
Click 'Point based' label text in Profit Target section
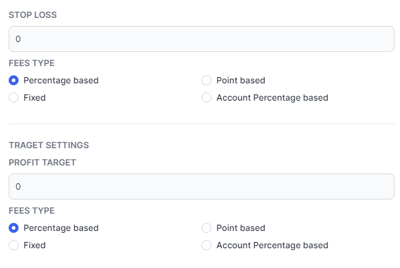pos(241,228)
